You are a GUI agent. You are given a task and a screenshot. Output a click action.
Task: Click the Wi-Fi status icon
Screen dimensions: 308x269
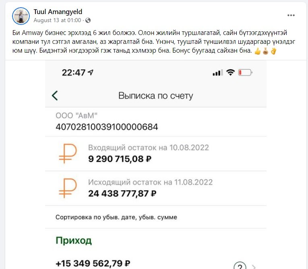click(x=231, y=72)
